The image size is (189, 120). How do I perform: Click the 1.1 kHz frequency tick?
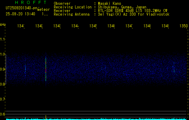coord(3,39)
